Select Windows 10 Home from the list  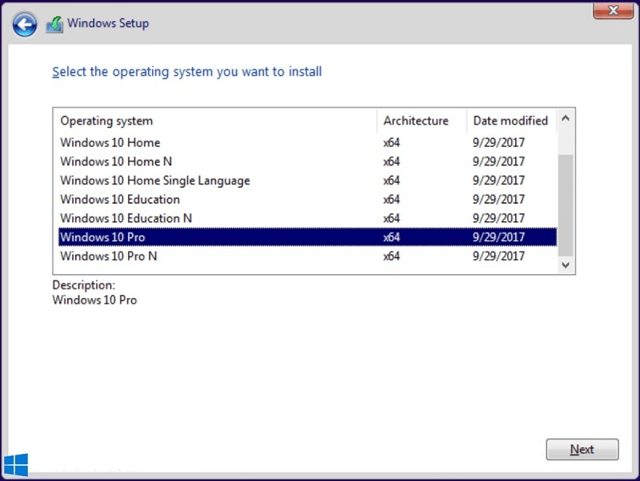click(110, 143)
